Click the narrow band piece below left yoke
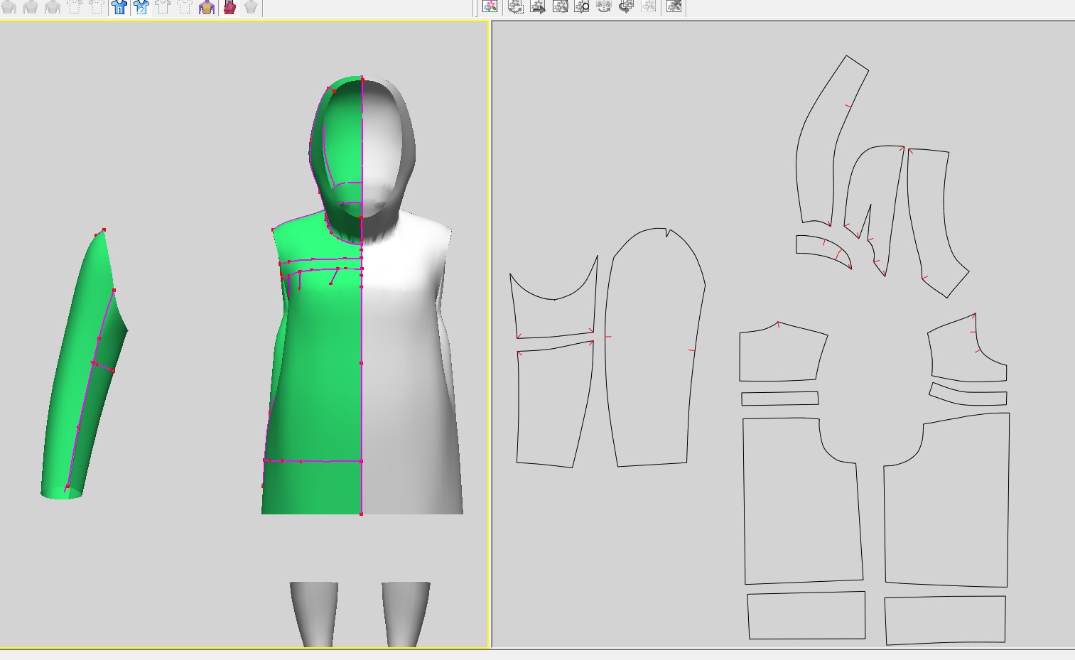 pyautogui.click(x=779, y=399)
